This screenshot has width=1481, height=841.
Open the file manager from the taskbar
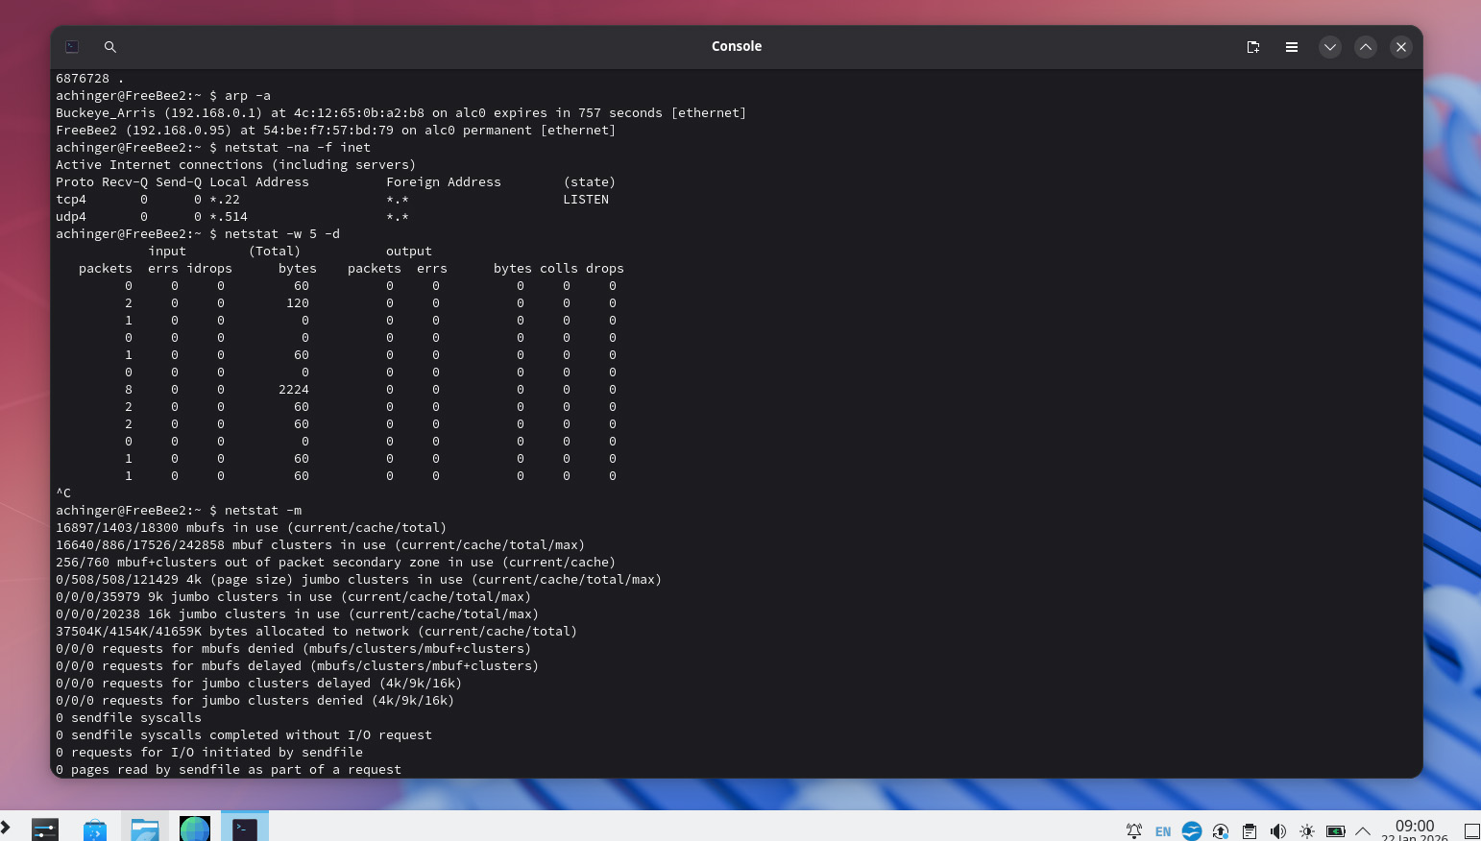tap(145, 829)
